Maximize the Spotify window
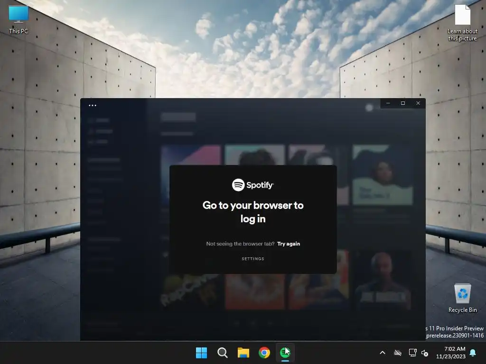The image size is (486, 364). [403, 103]
